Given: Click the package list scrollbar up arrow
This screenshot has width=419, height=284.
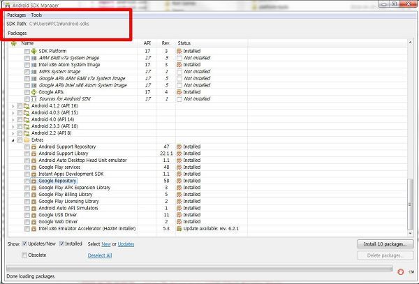Looking at the screenshot, I should 410,42.
